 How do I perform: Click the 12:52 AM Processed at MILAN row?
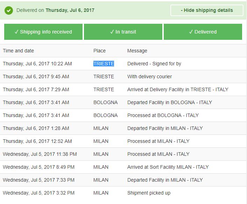(x=123, y=141)
